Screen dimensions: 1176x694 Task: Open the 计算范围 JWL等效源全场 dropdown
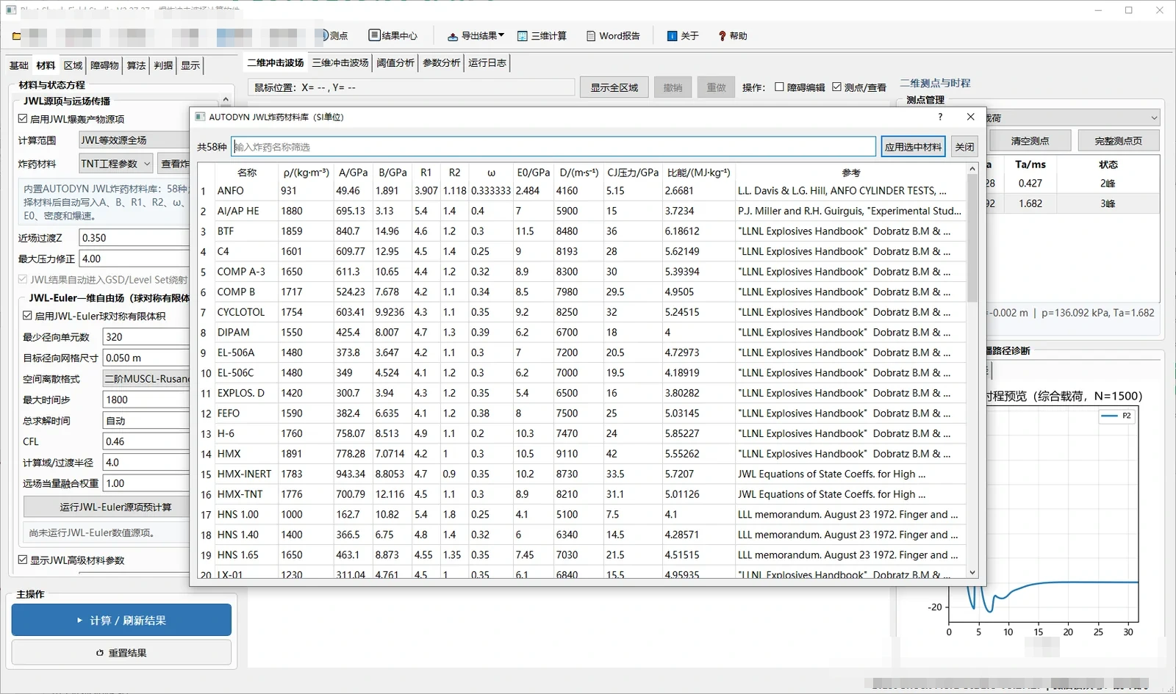pyautogui.click(x=134, y=140)
